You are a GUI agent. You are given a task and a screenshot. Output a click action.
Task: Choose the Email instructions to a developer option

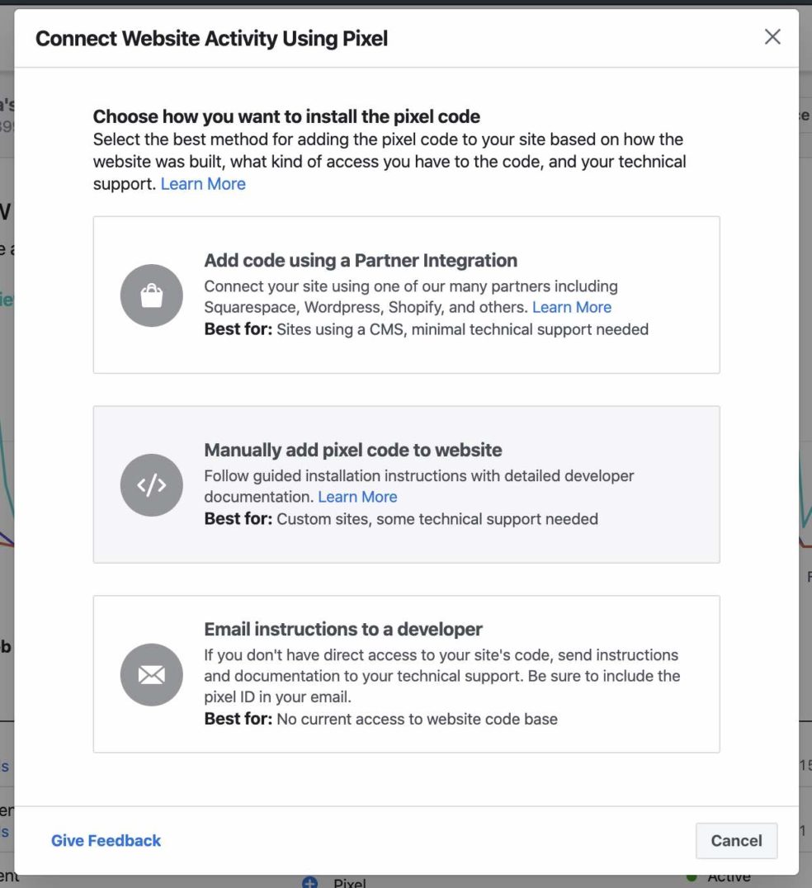pos(406,673)
